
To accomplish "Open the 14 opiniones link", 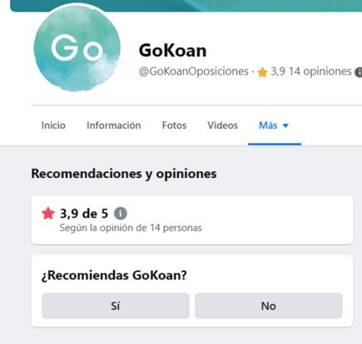I will tap(320, 71).
